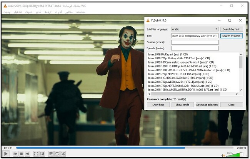Open the تشغيل (Playback) menu
This screenshot has width=250, height=159.
pyautogui.click(x=18, y=12)
